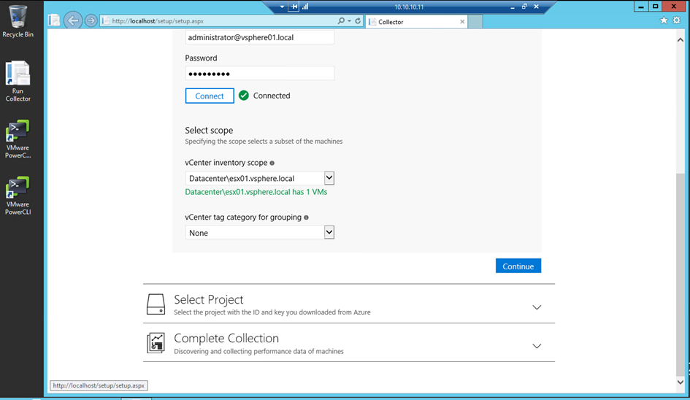Refresh the setup page
Image resolution: width=690 pixels, height=400 pixels.
click(x=358, y=20)
